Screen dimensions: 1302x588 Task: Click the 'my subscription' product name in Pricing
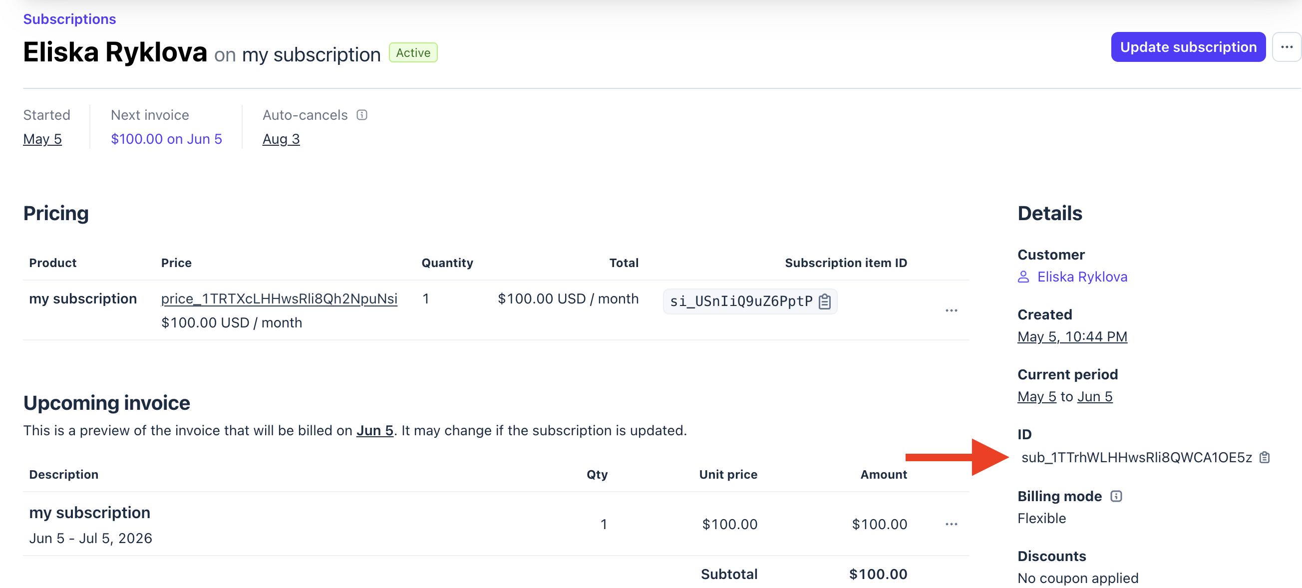83,298
